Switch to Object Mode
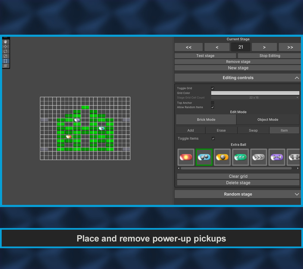This screenshot has width=303, height=269. pos(268,119)
